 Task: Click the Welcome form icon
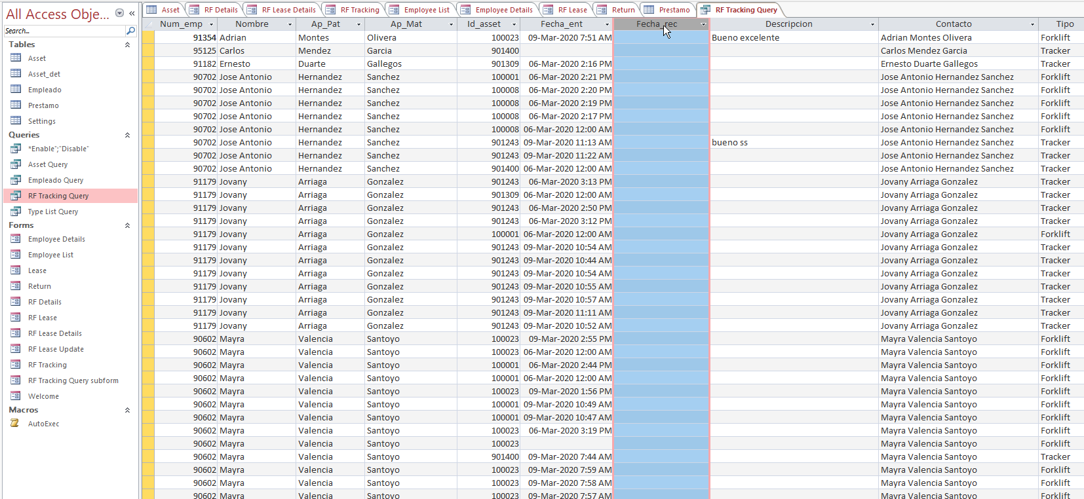[16, 396]
